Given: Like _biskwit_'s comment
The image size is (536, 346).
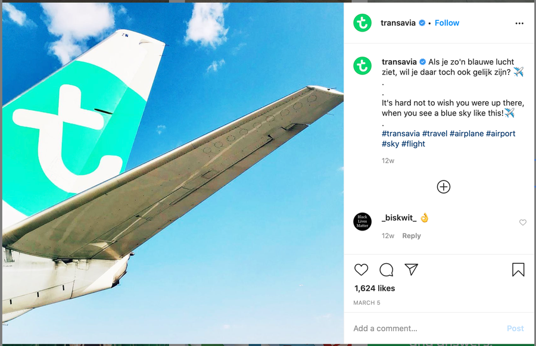Looking at the screenshot, I should tap(523, 223).
